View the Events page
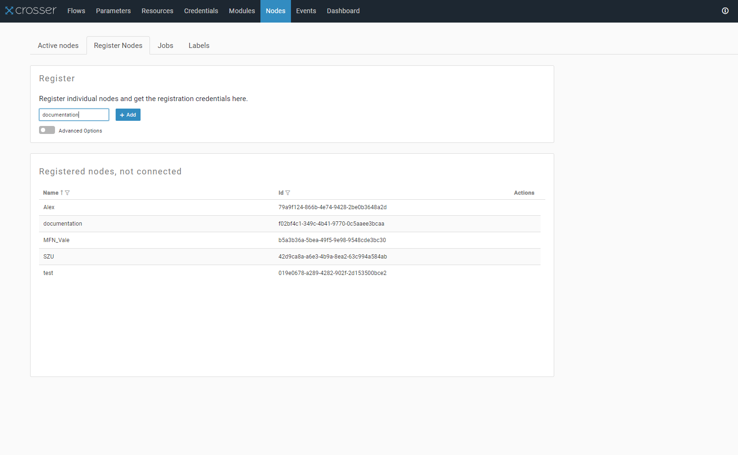The image size is (738, 455). 306,11
